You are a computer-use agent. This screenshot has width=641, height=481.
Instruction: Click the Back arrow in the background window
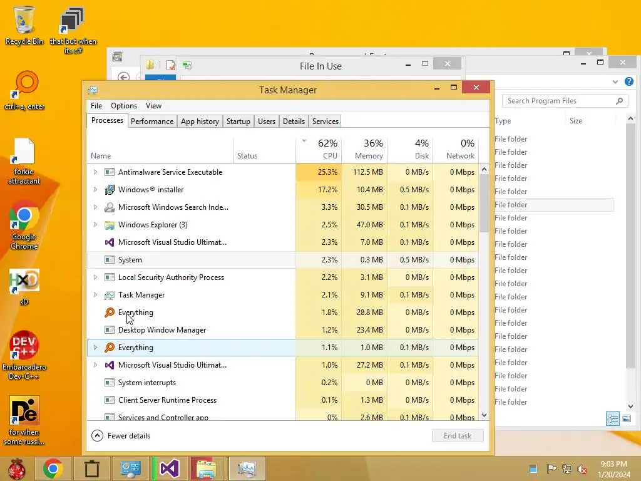click(123, 77)
